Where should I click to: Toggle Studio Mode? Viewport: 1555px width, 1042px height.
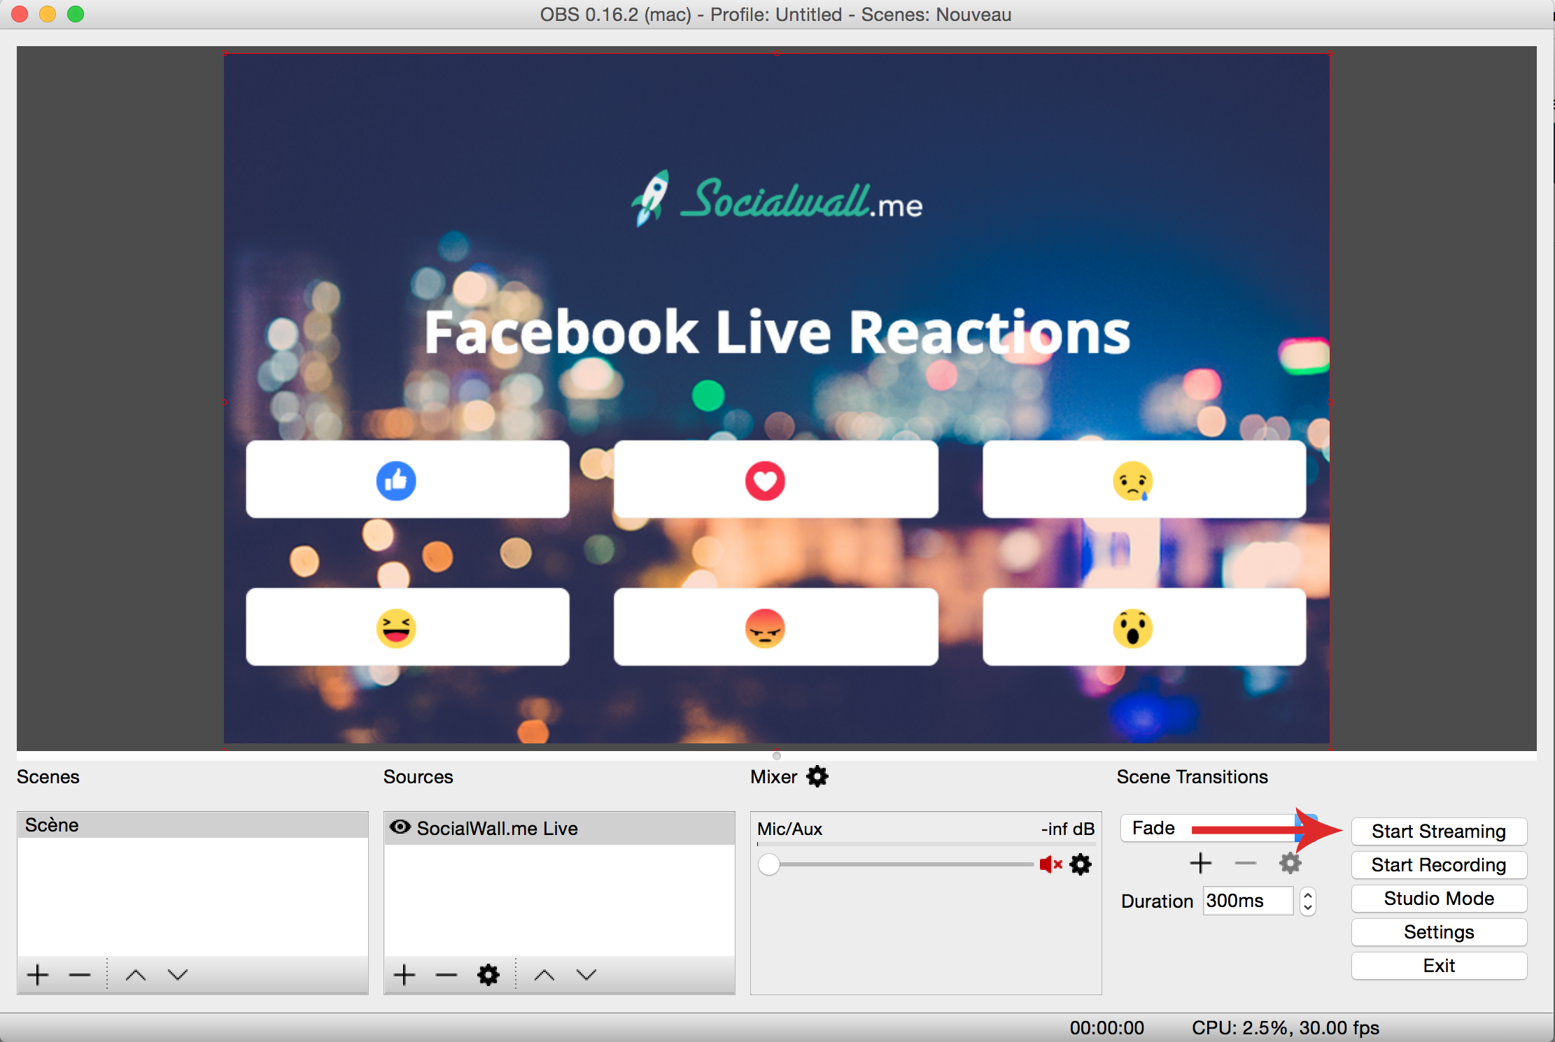click(x=1439, y=899)
